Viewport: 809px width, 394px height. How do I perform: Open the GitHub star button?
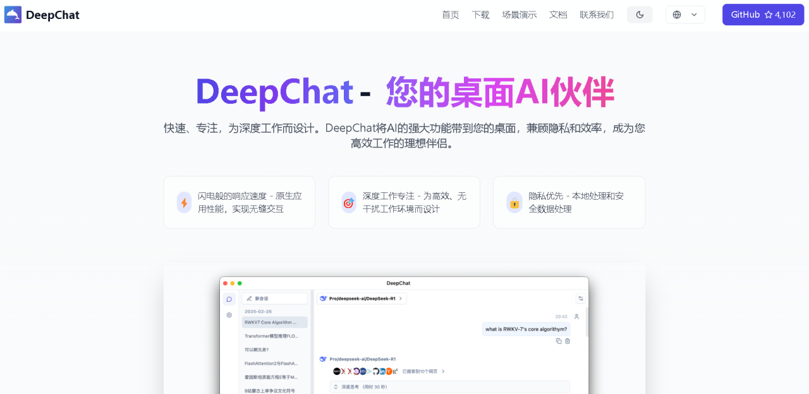point(763,15)
